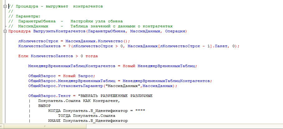Click query keyword "ВЫБОР"
The image size is (283, 129).
(x=44, y=106)
